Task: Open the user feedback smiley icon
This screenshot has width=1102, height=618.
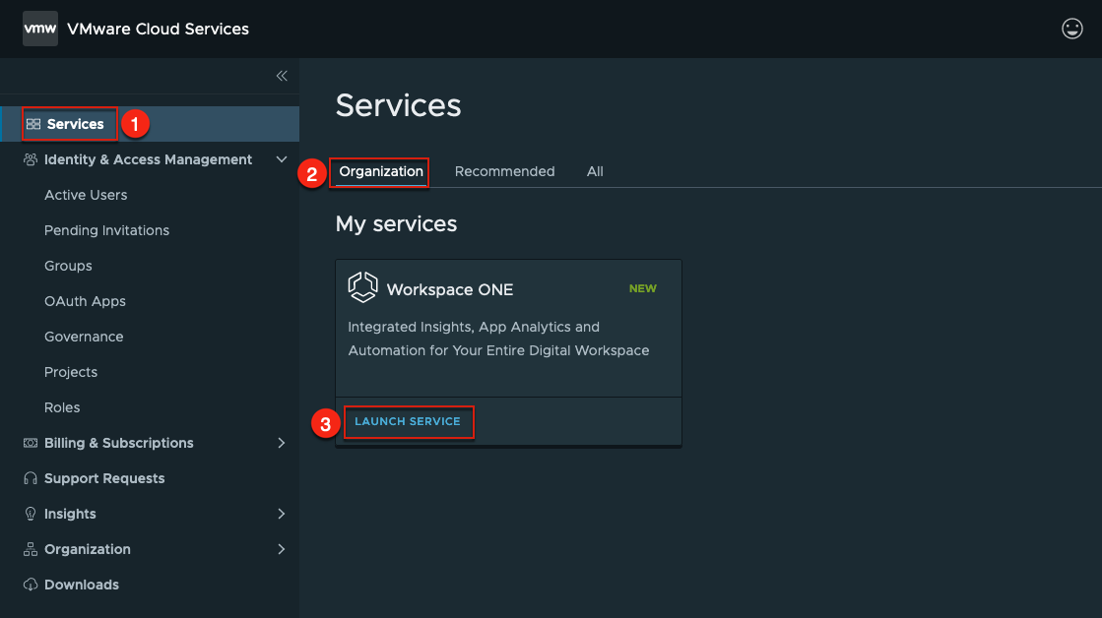Action: tap(1071, 29)
